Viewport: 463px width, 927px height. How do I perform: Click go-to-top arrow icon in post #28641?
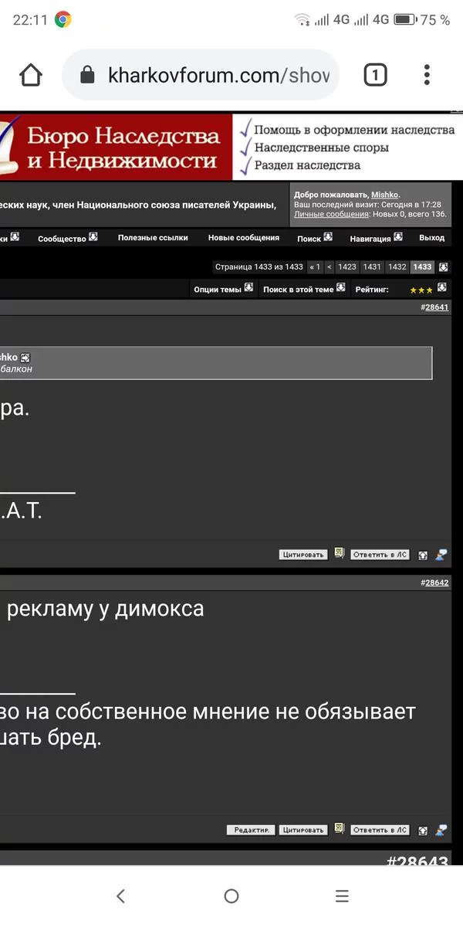point(423,555)
